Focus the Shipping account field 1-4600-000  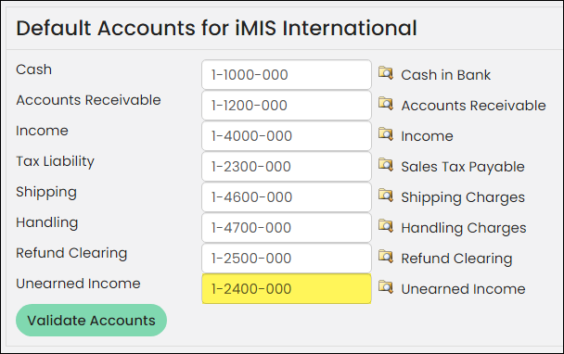coord(287,197)
